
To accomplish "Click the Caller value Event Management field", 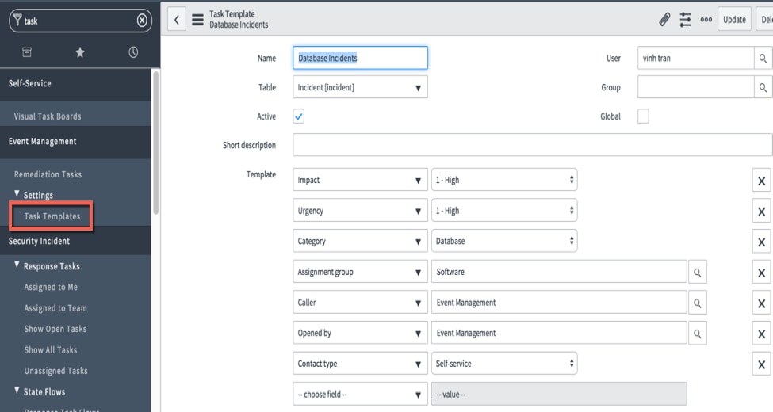I will tap(559, 302).
